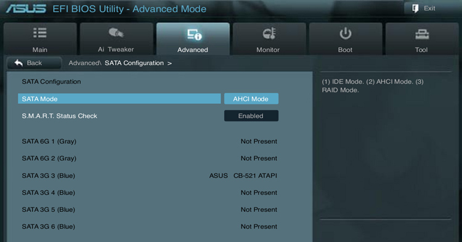Select the SATA 6G 2 (Gray) entry
Screen dimensions: 462x242
pyautogui.click(x=49, y=158)
